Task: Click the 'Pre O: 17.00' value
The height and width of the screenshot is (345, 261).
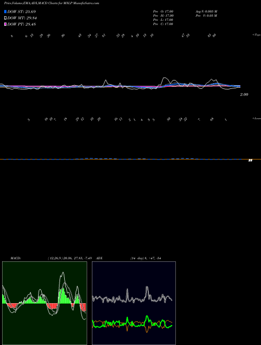Action: (163, 11)
